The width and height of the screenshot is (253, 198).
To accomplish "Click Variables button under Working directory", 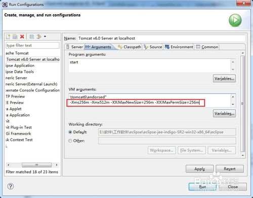I will click(x=222, y=150).
